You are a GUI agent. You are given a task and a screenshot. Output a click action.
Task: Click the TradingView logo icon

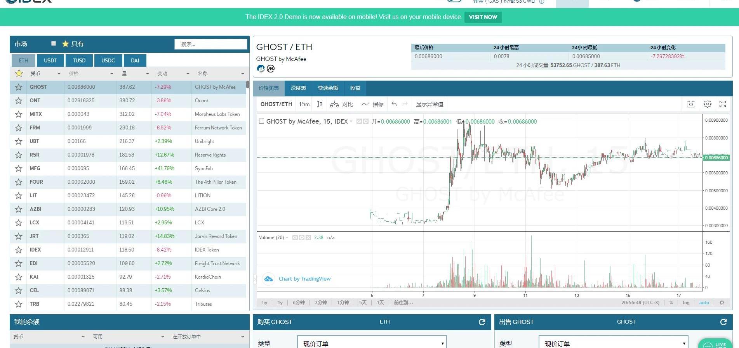[x=268, y=279]
